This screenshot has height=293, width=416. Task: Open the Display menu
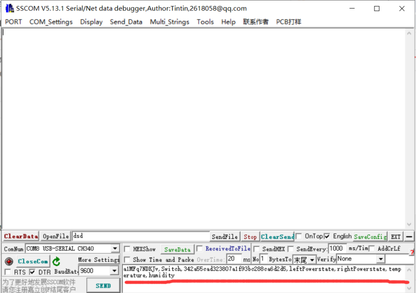91,22
